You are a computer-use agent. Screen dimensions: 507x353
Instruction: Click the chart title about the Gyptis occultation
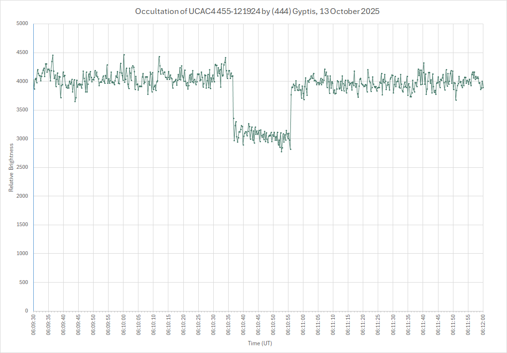[x=257, y=11]
